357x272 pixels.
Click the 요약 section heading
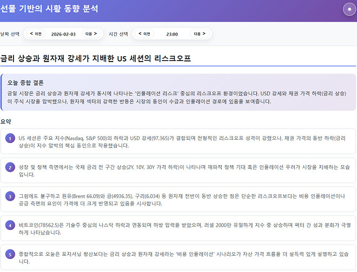(6, 121)
